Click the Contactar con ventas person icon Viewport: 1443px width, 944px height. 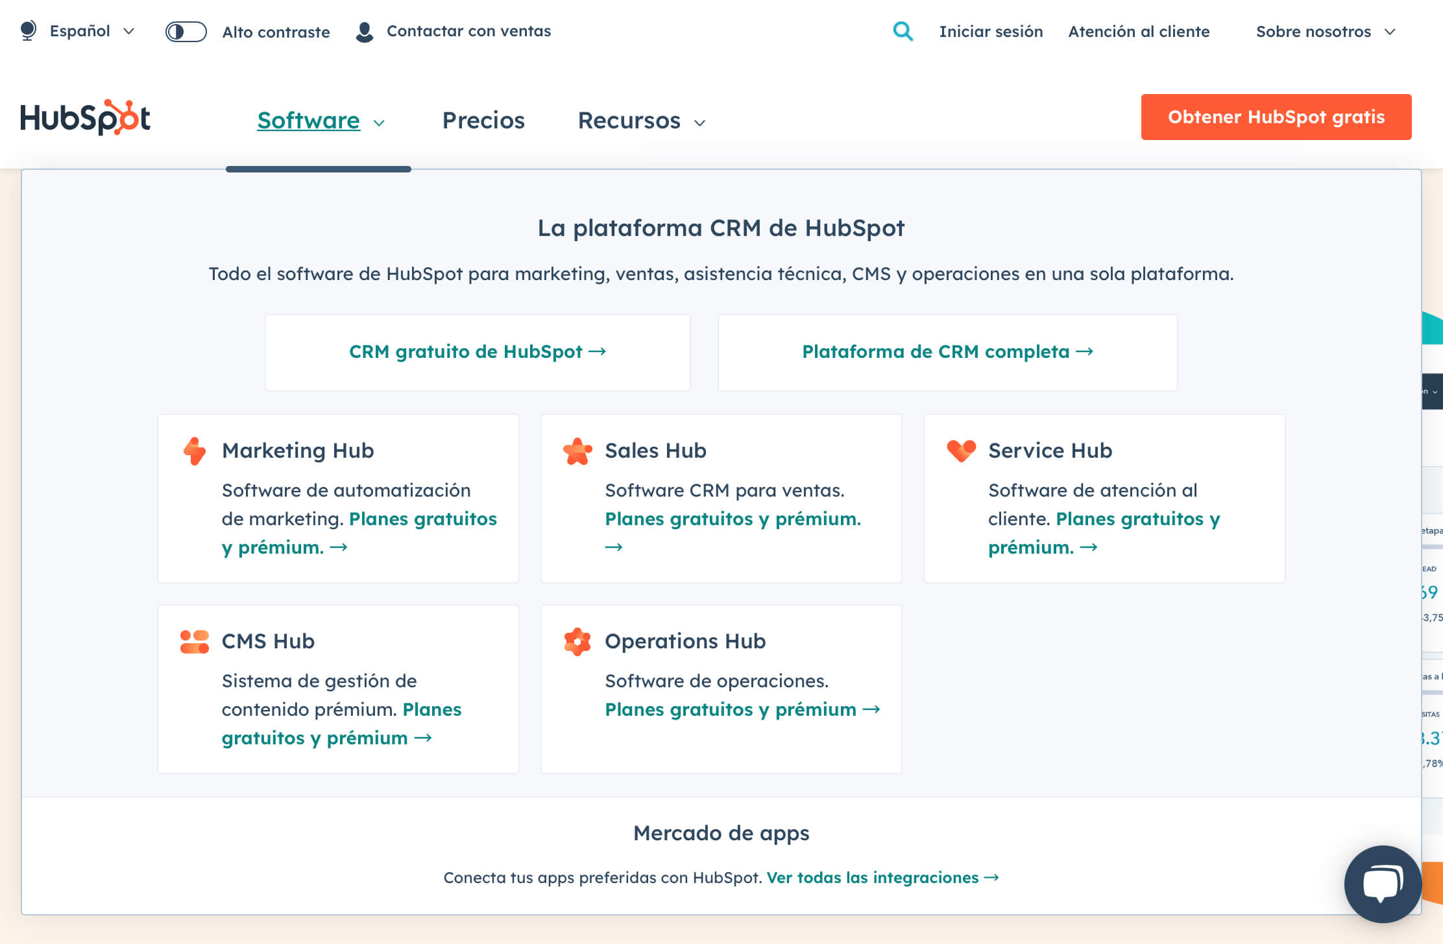[x=365, y=30]
